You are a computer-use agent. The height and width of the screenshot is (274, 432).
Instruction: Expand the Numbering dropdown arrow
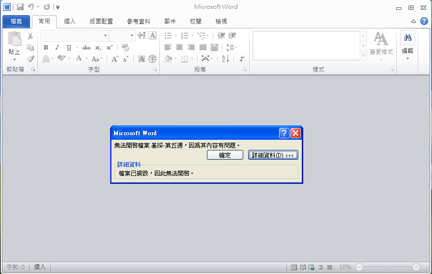[193, 36]
